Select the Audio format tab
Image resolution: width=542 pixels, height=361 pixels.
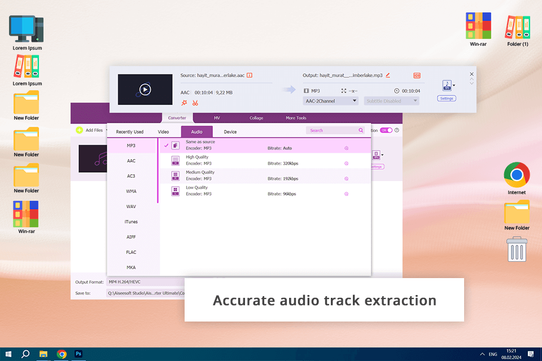pyautogui.click(x=196, y=131)
